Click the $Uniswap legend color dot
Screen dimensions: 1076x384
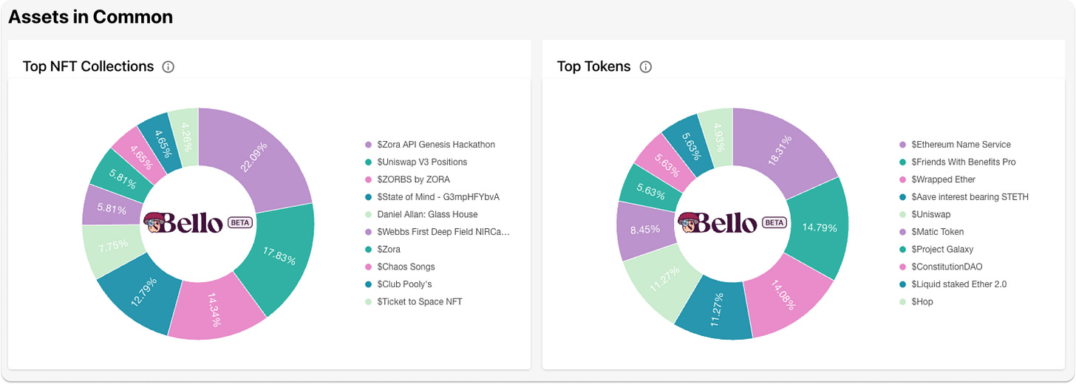902,214
